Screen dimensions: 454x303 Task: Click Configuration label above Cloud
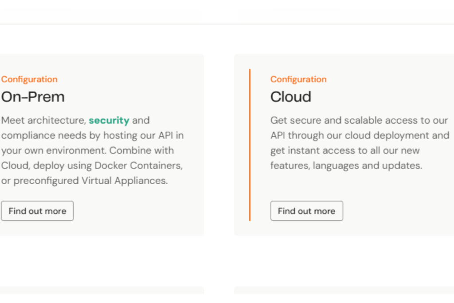[298, 79]
